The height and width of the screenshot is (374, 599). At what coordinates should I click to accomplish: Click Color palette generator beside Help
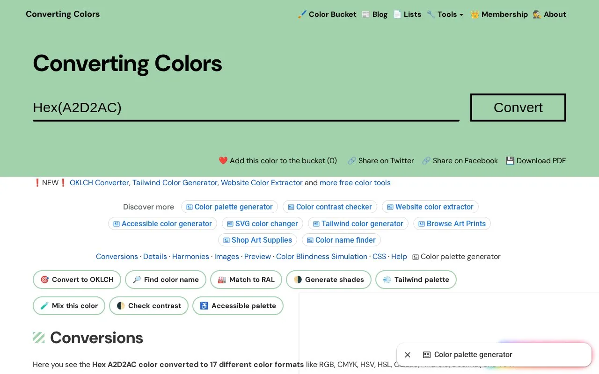tap(456, 257)
